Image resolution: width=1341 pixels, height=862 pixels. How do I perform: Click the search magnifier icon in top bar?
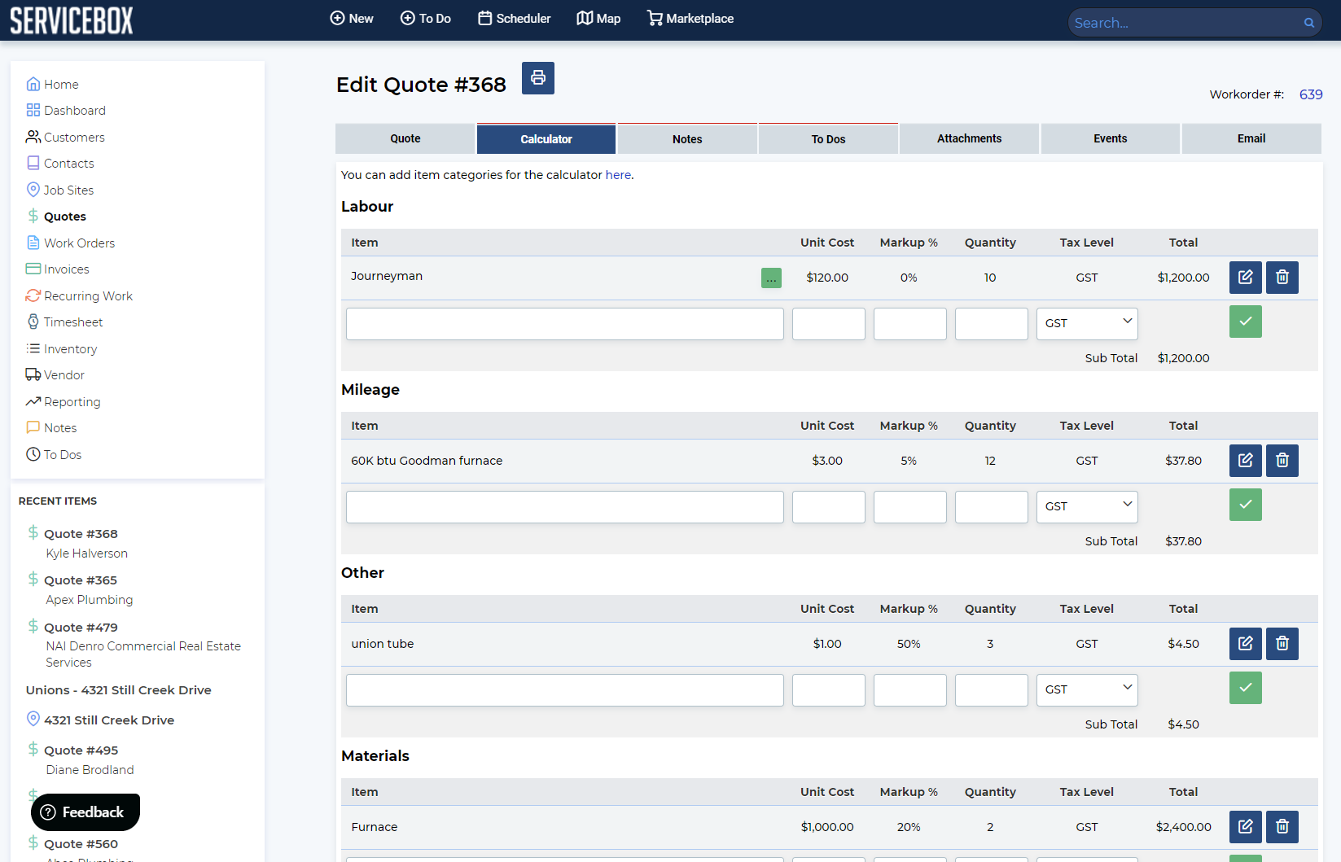pos(1308,23)
